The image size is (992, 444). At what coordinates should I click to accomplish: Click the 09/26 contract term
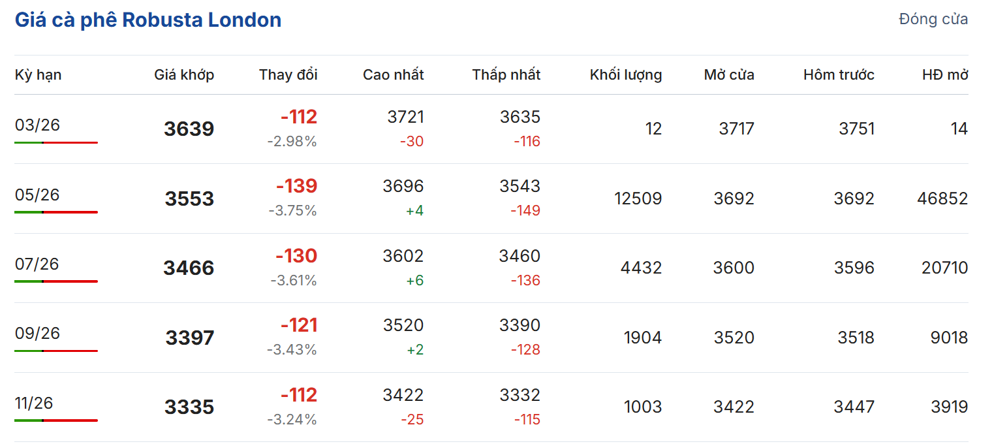[37, 333]
